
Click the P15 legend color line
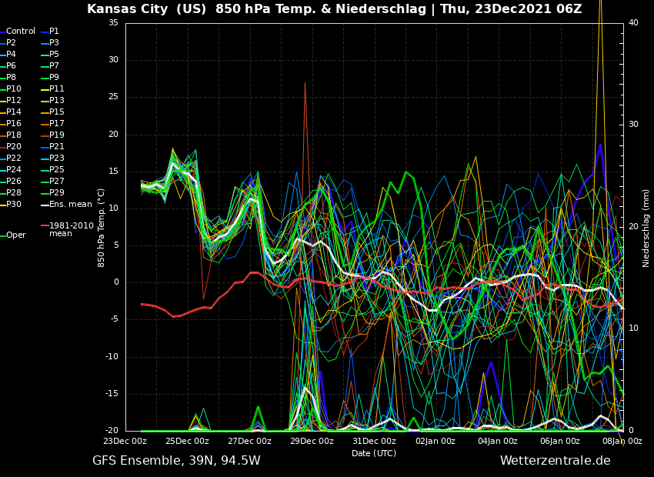pos(45,112)
